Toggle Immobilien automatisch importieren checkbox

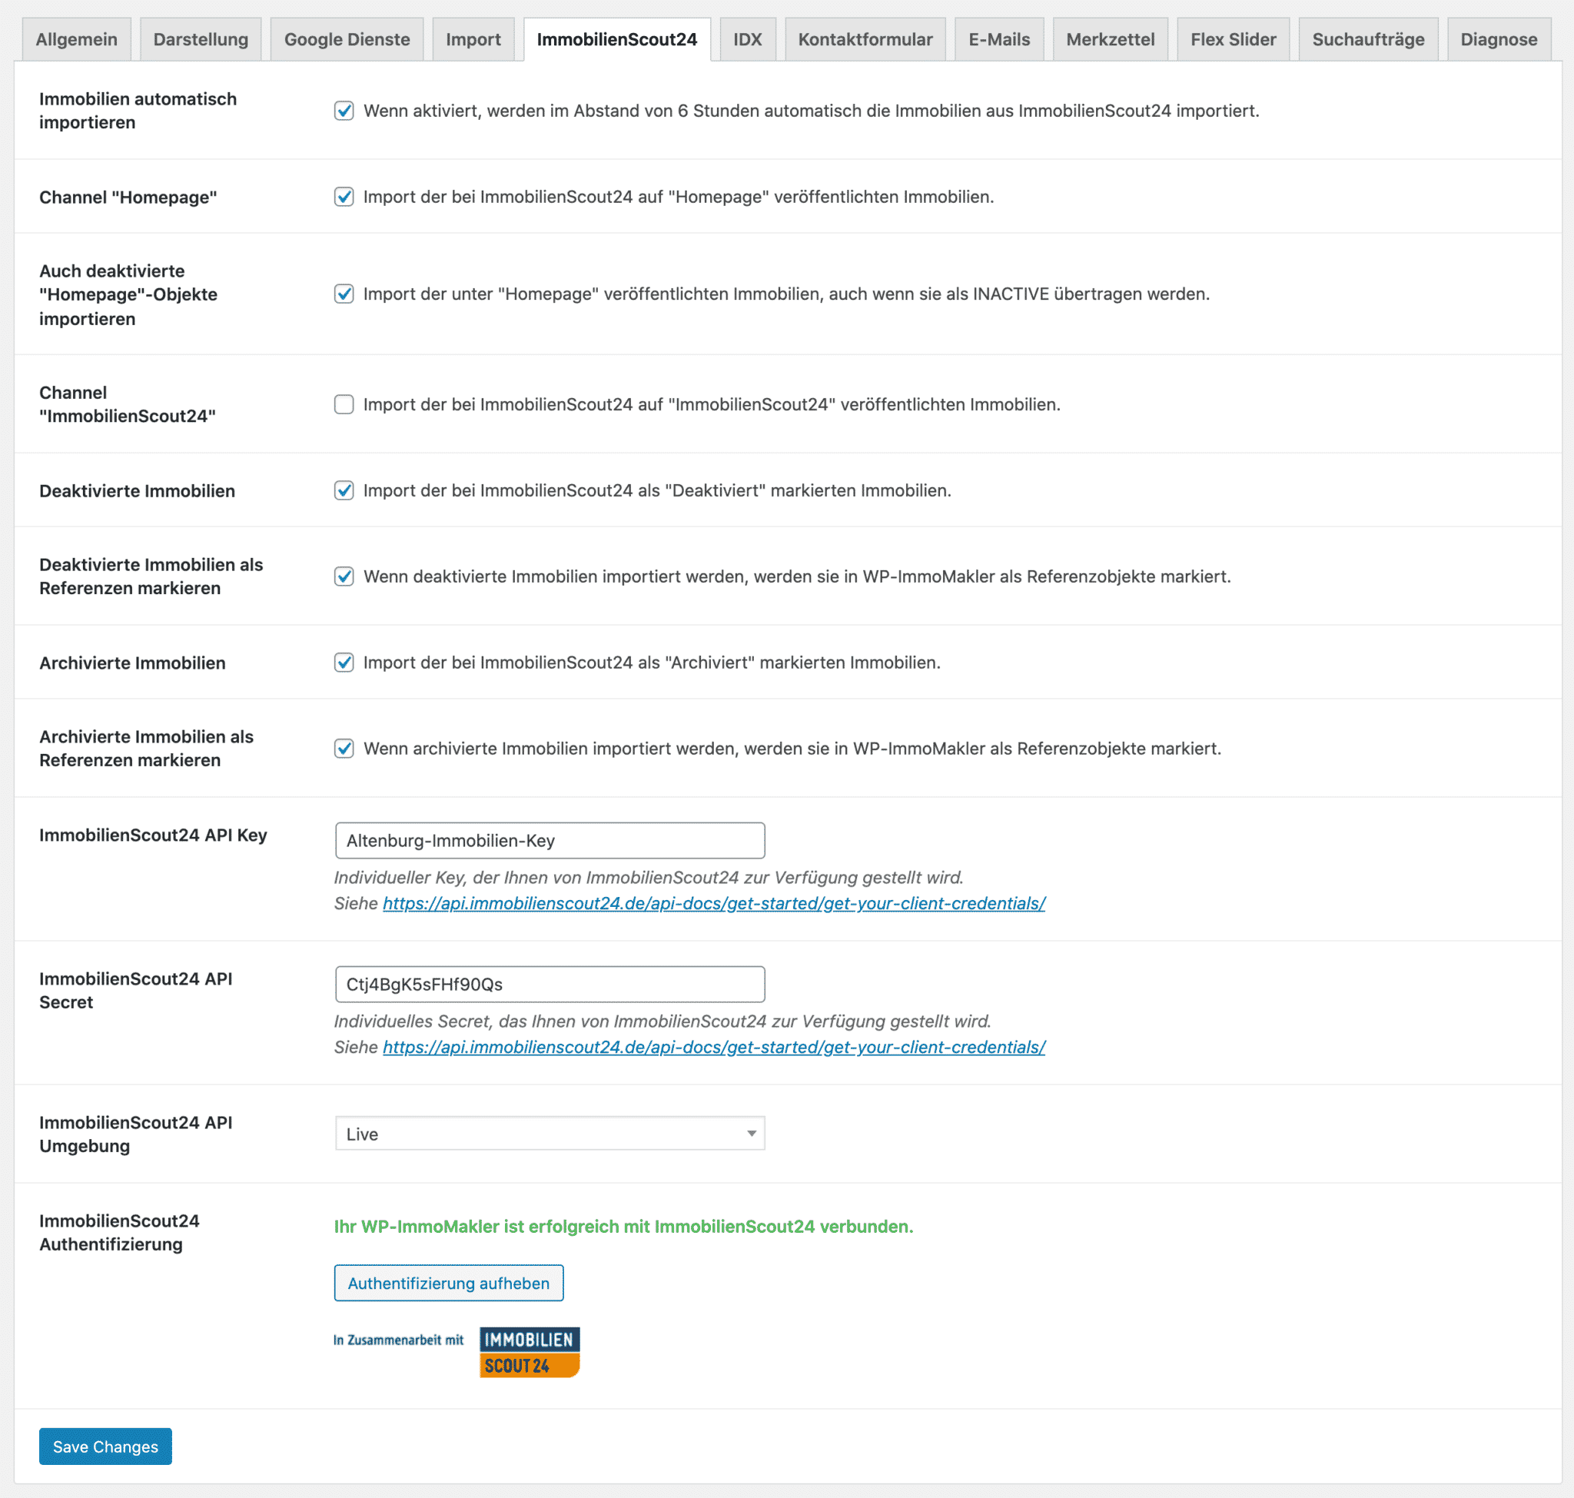click(344, 110)
